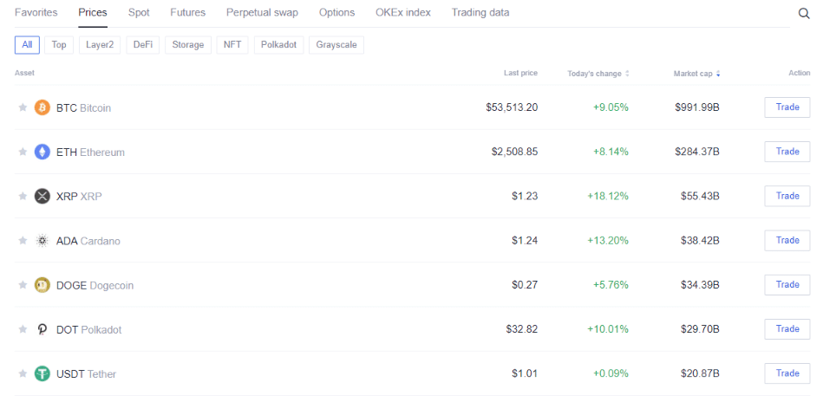
Task: Click the Tether coin logo
Action: tap(42, 373)
